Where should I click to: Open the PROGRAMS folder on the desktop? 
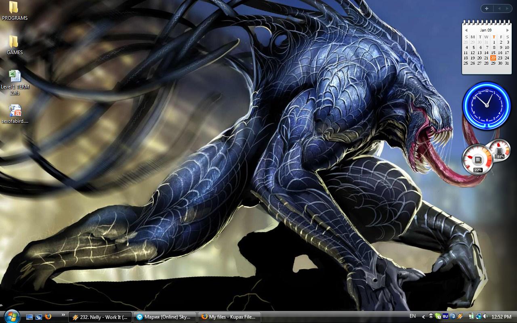[15, 9]
